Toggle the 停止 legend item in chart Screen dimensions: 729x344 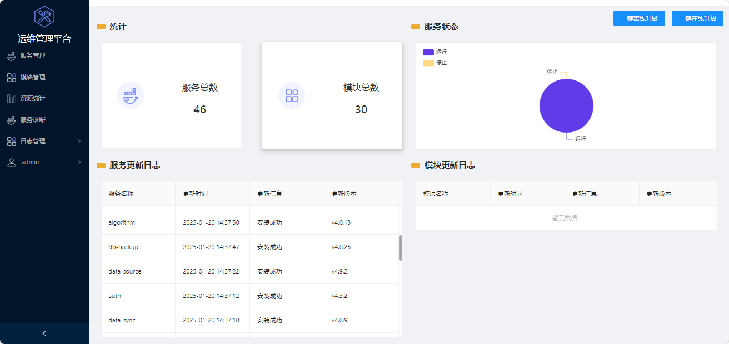(x=435, y=63)
